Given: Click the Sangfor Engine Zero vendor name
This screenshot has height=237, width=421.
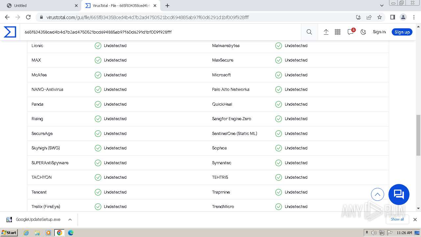Looking at the screenshot, I should [x=232, y=119].
